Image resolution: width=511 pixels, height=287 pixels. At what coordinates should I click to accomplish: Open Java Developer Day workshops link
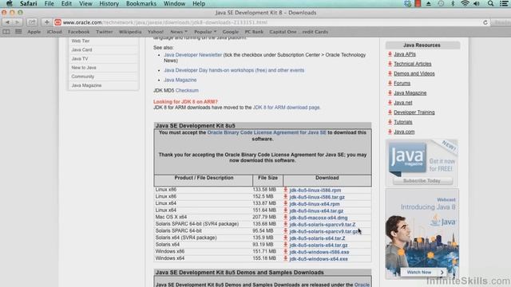click(234, 70)
